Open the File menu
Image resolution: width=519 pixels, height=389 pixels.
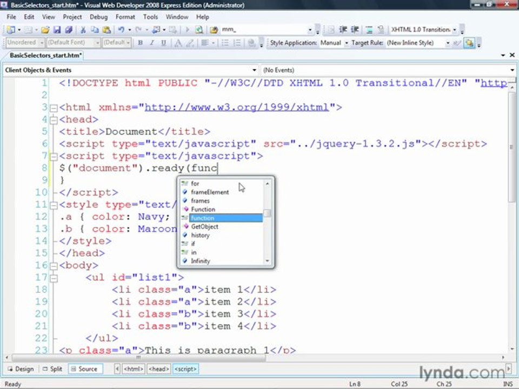click(x=11, y=17)
